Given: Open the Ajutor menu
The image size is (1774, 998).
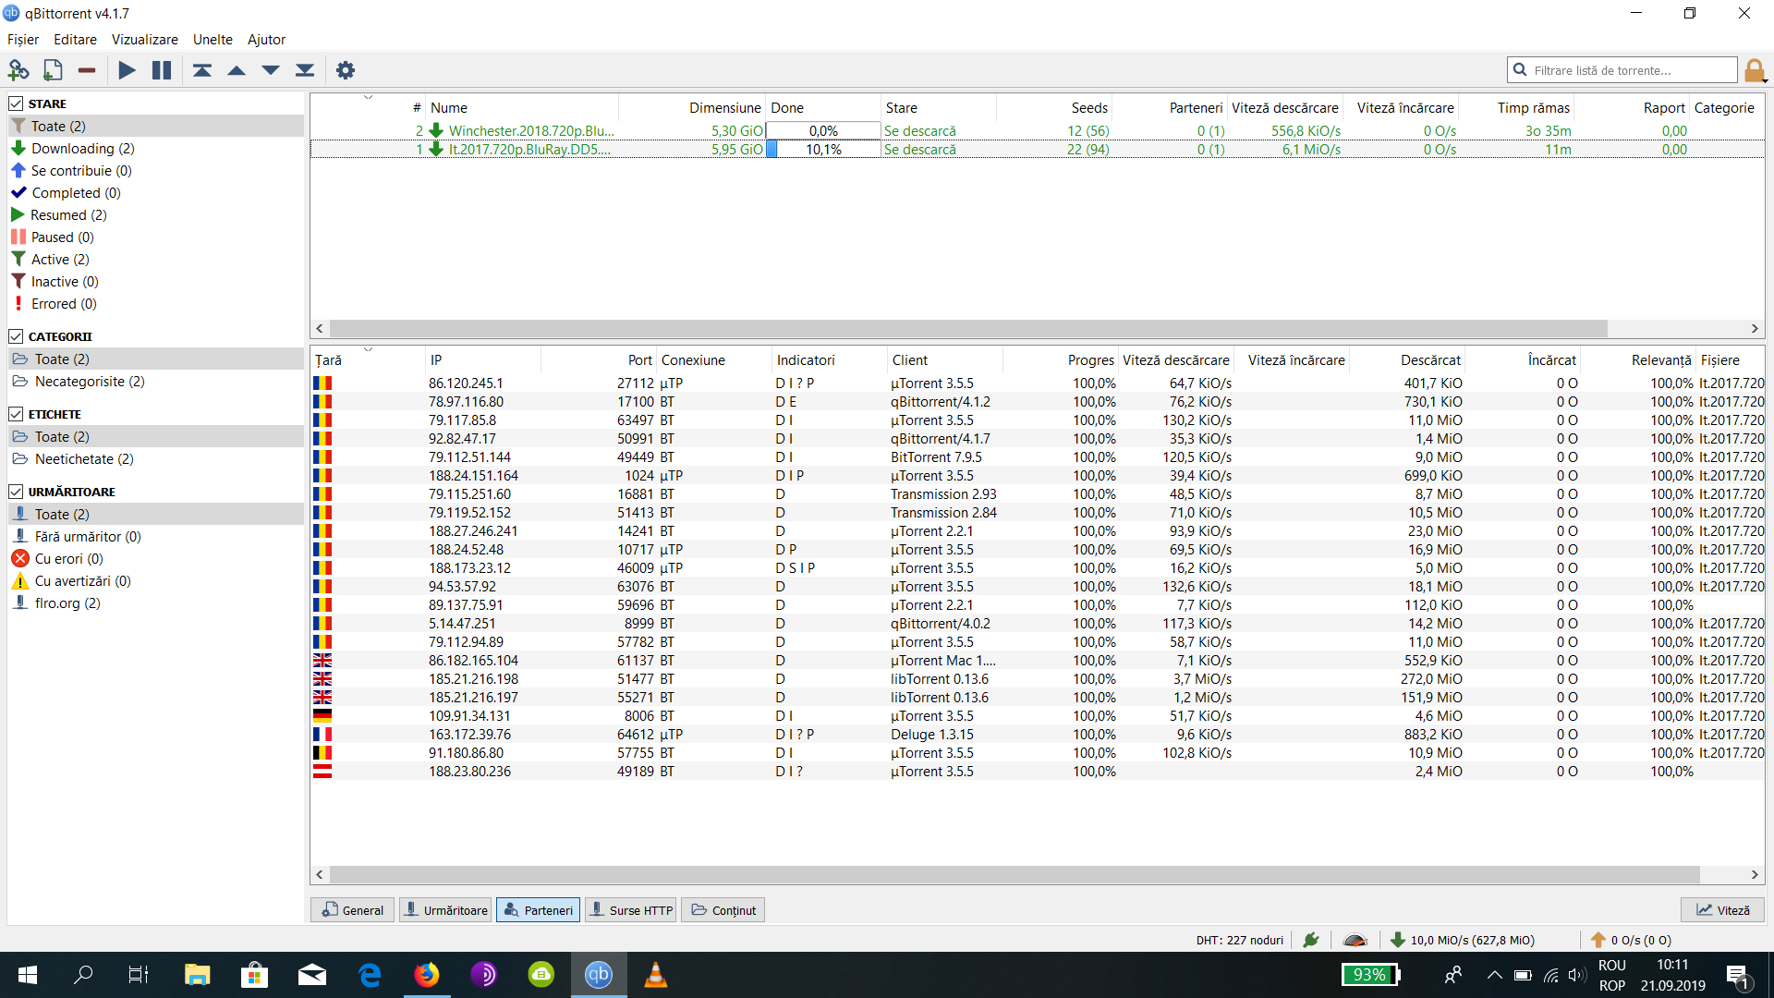Looking at the screenshot, I should (x=266, y=39).
